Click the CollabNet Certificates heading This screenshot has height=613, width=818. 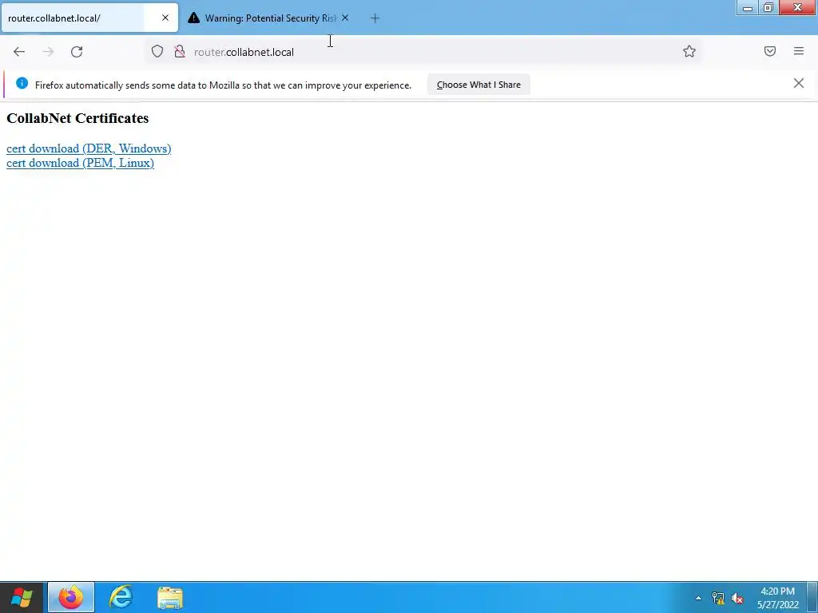tap(77, 118)
